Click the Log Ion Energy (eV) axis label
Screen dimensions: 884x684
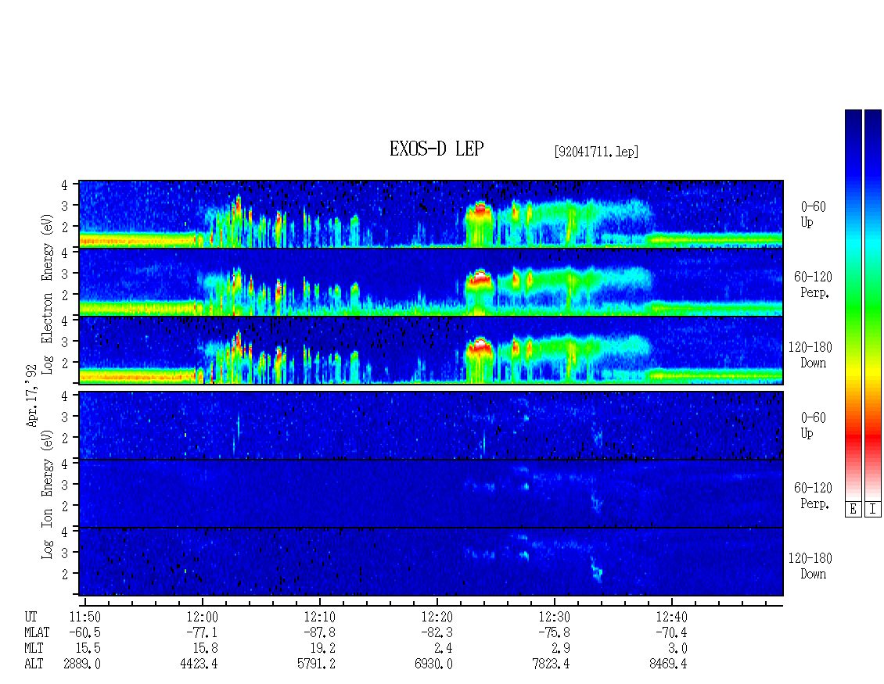47,494
